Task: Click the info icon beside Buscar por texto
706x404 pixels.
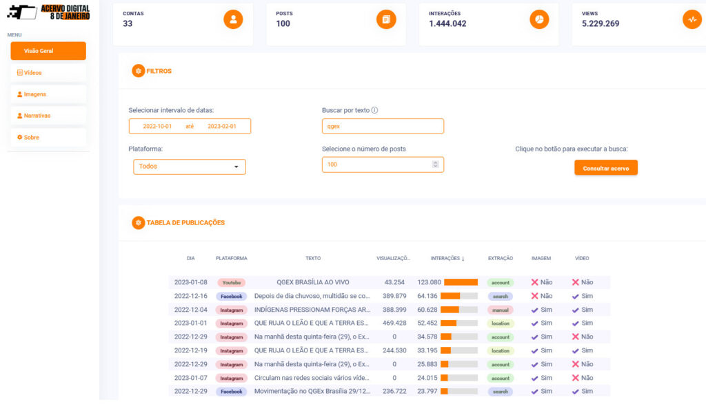Action: point(375,110)
